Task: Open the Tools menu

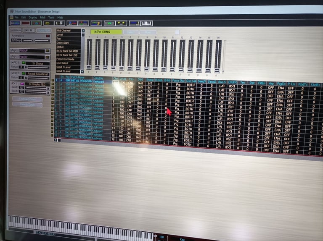Action: (x=51, y=18)
